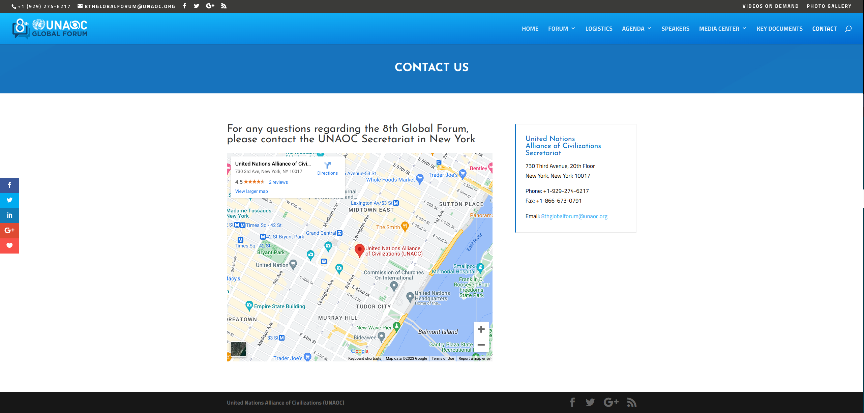Open Google+ icon in footer
864x413 pixels.
tap(611, 402)
